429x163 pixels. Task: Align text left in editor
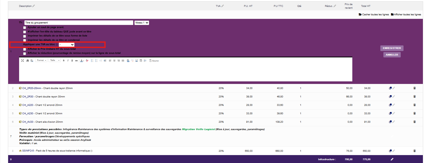coord(110,60)
